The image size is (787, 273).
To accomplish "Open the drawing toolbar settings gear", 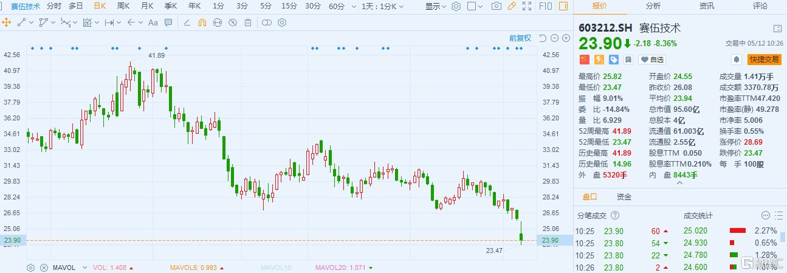I will point(282,22).
